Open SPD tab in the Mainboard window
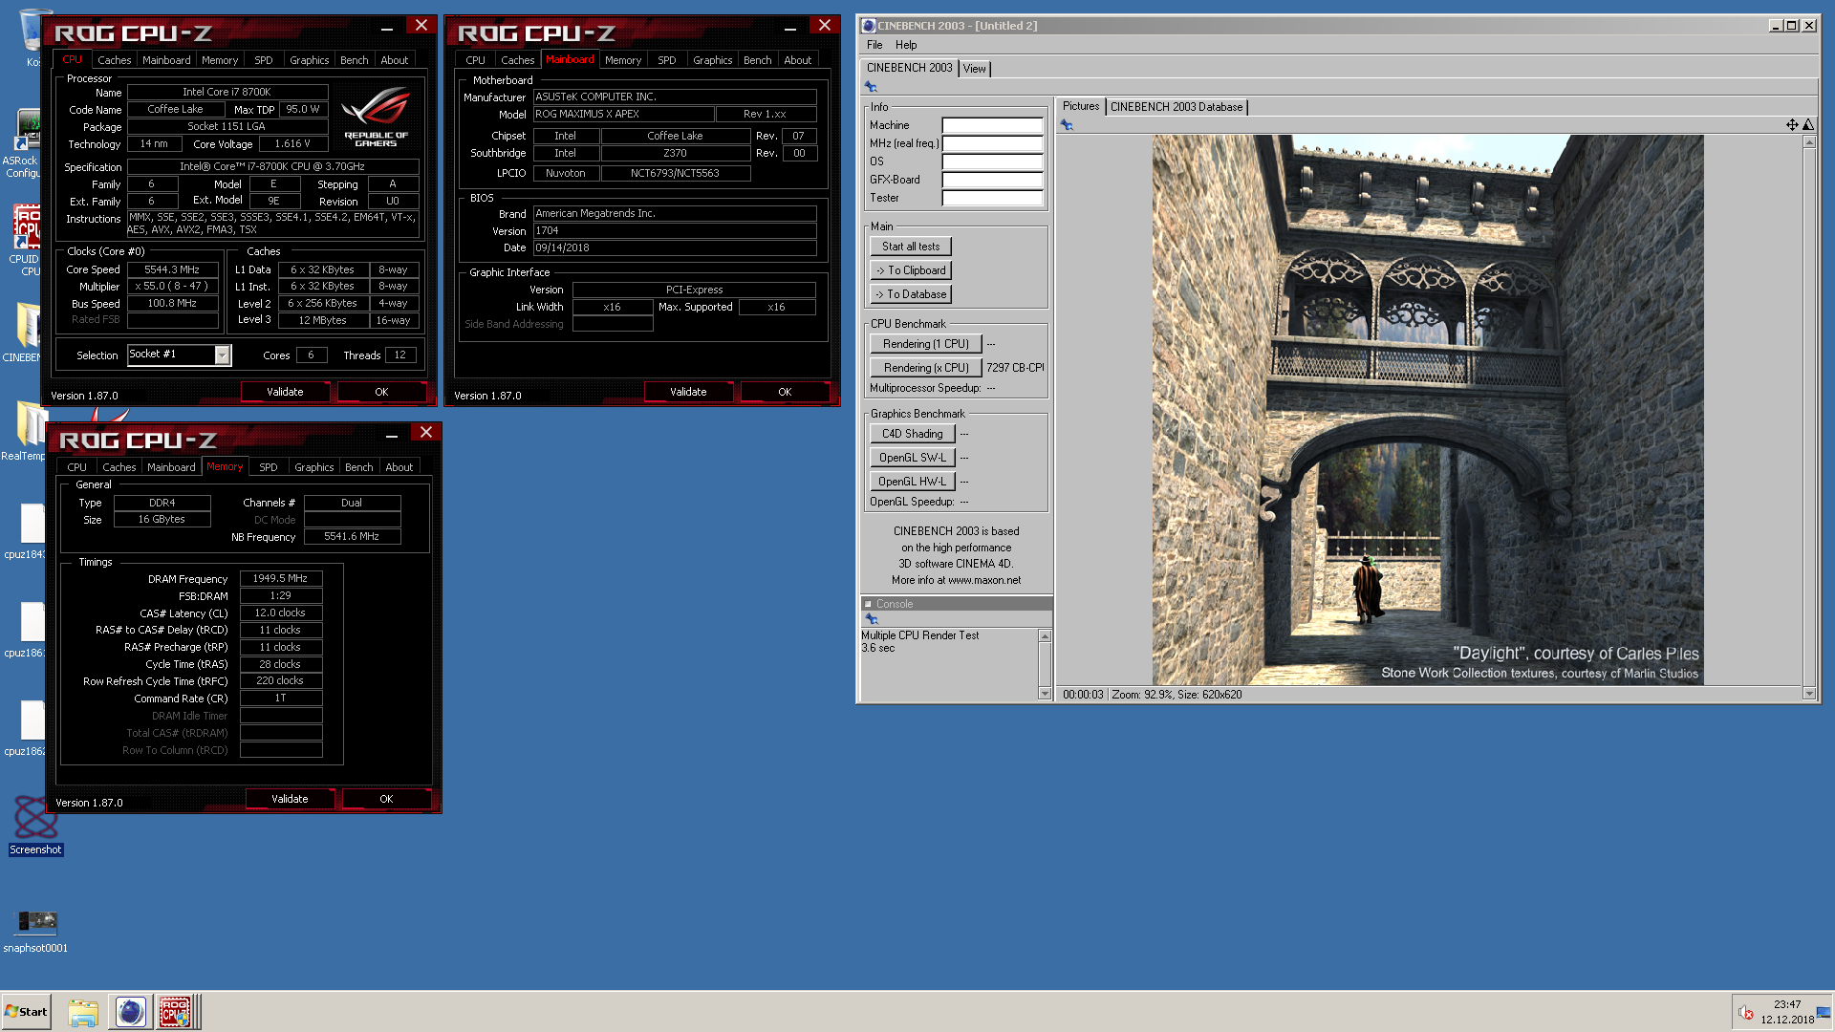The image size is (1835, 1032). tap(666, 60)
